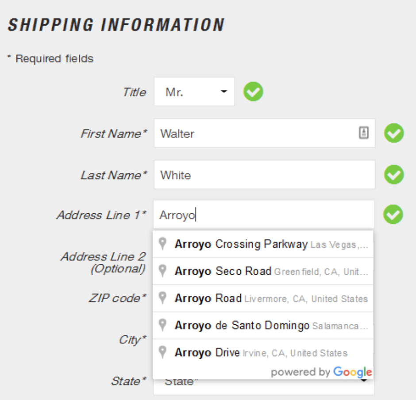Click the pin icon for Arroyo Seco Road
The width and height of the screenshot is (416, 400).
pos(163,271)
